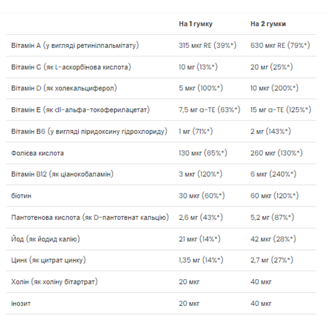Select the інозит row label
The image size is (328, 328).
tap(21, 304)
